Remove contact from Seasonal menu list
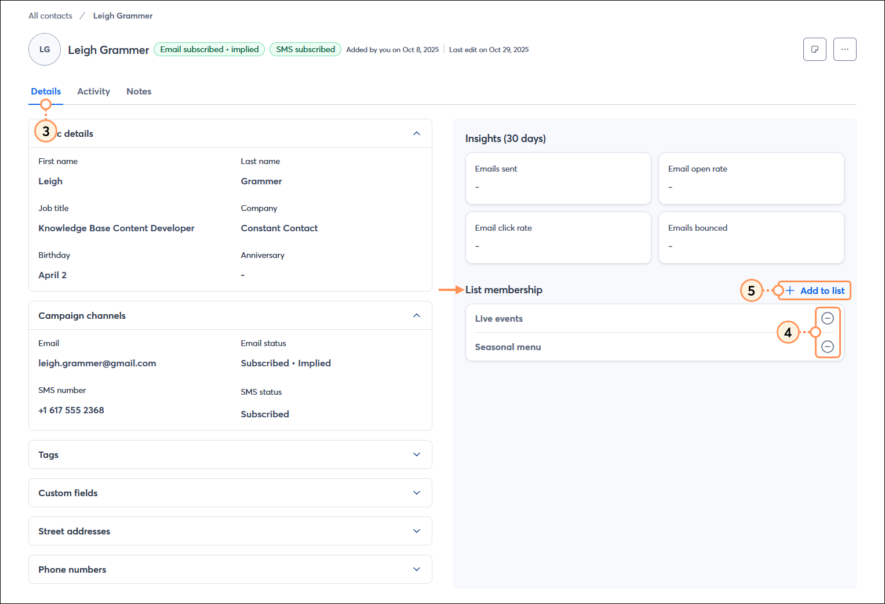The height and width of the screenshot is (604, 885). pyautogui.click(x=827, y=347)
